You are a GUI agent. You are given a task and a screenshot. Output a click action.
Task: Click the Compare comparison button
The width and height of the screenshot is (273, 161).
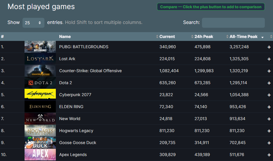[x=211, y=7]
